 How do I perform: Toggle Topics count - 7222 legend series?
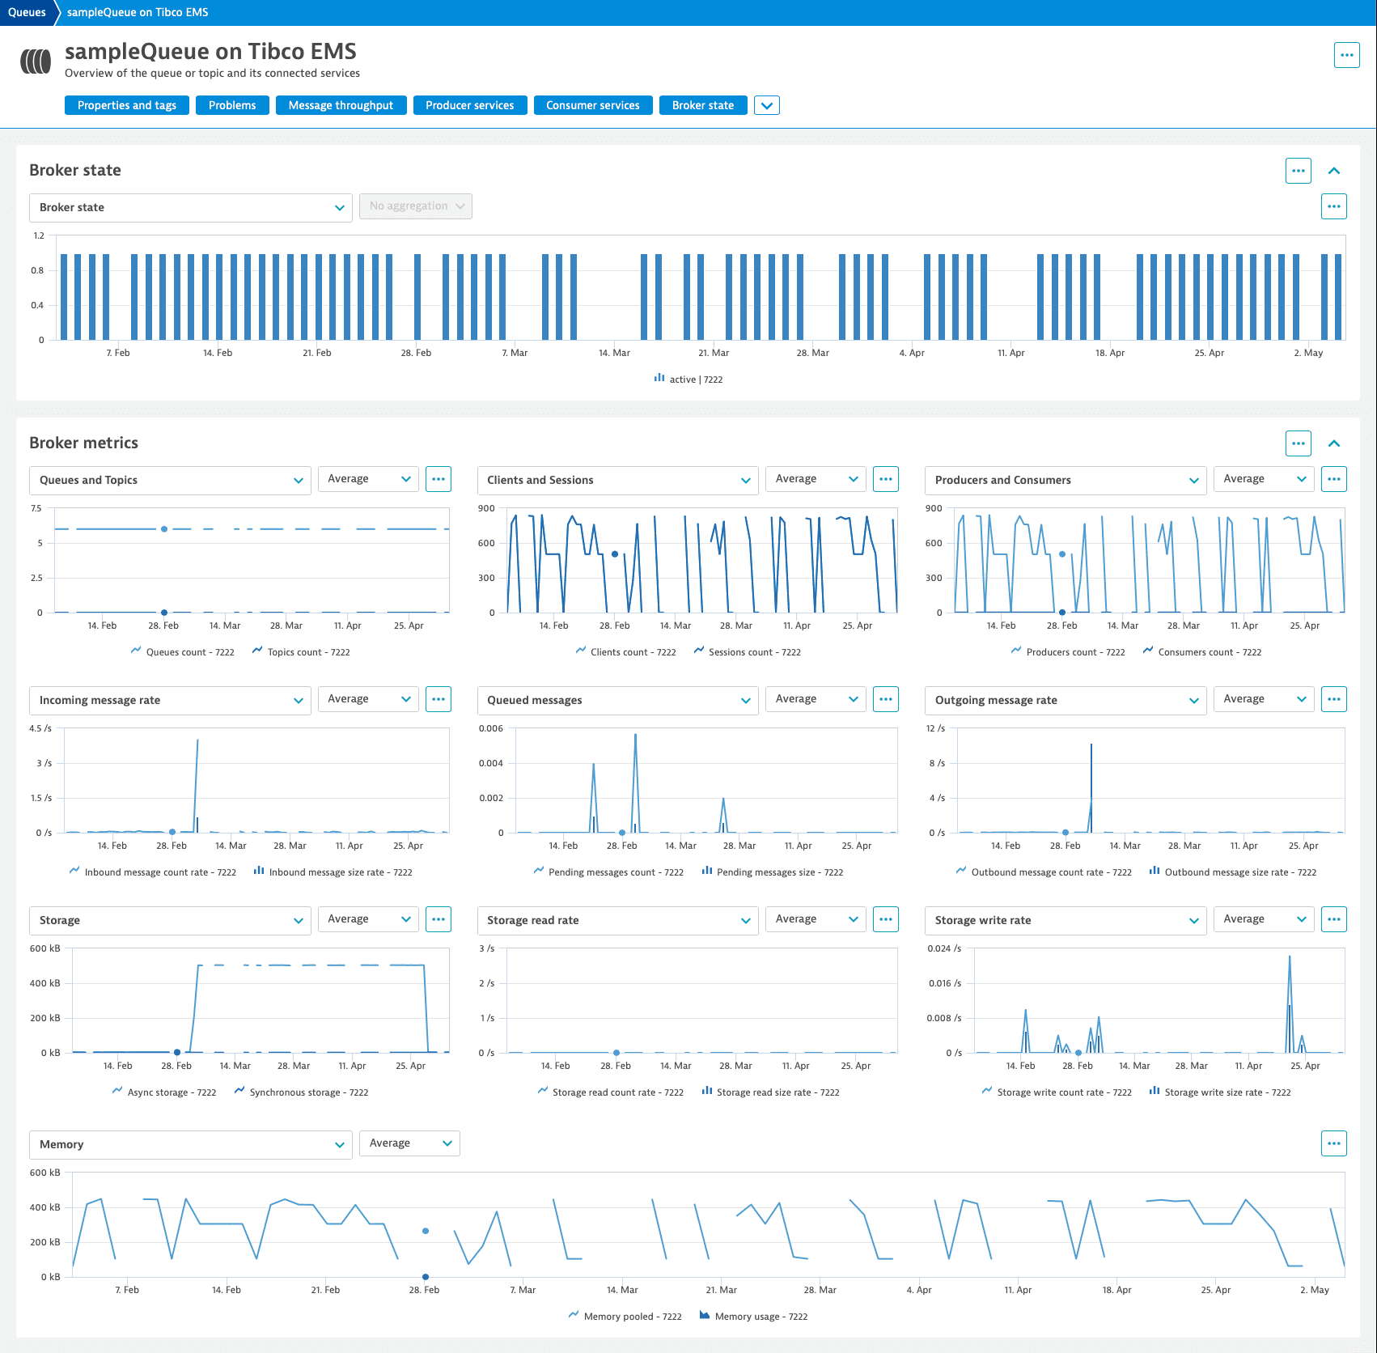click(x=302, y=651)
